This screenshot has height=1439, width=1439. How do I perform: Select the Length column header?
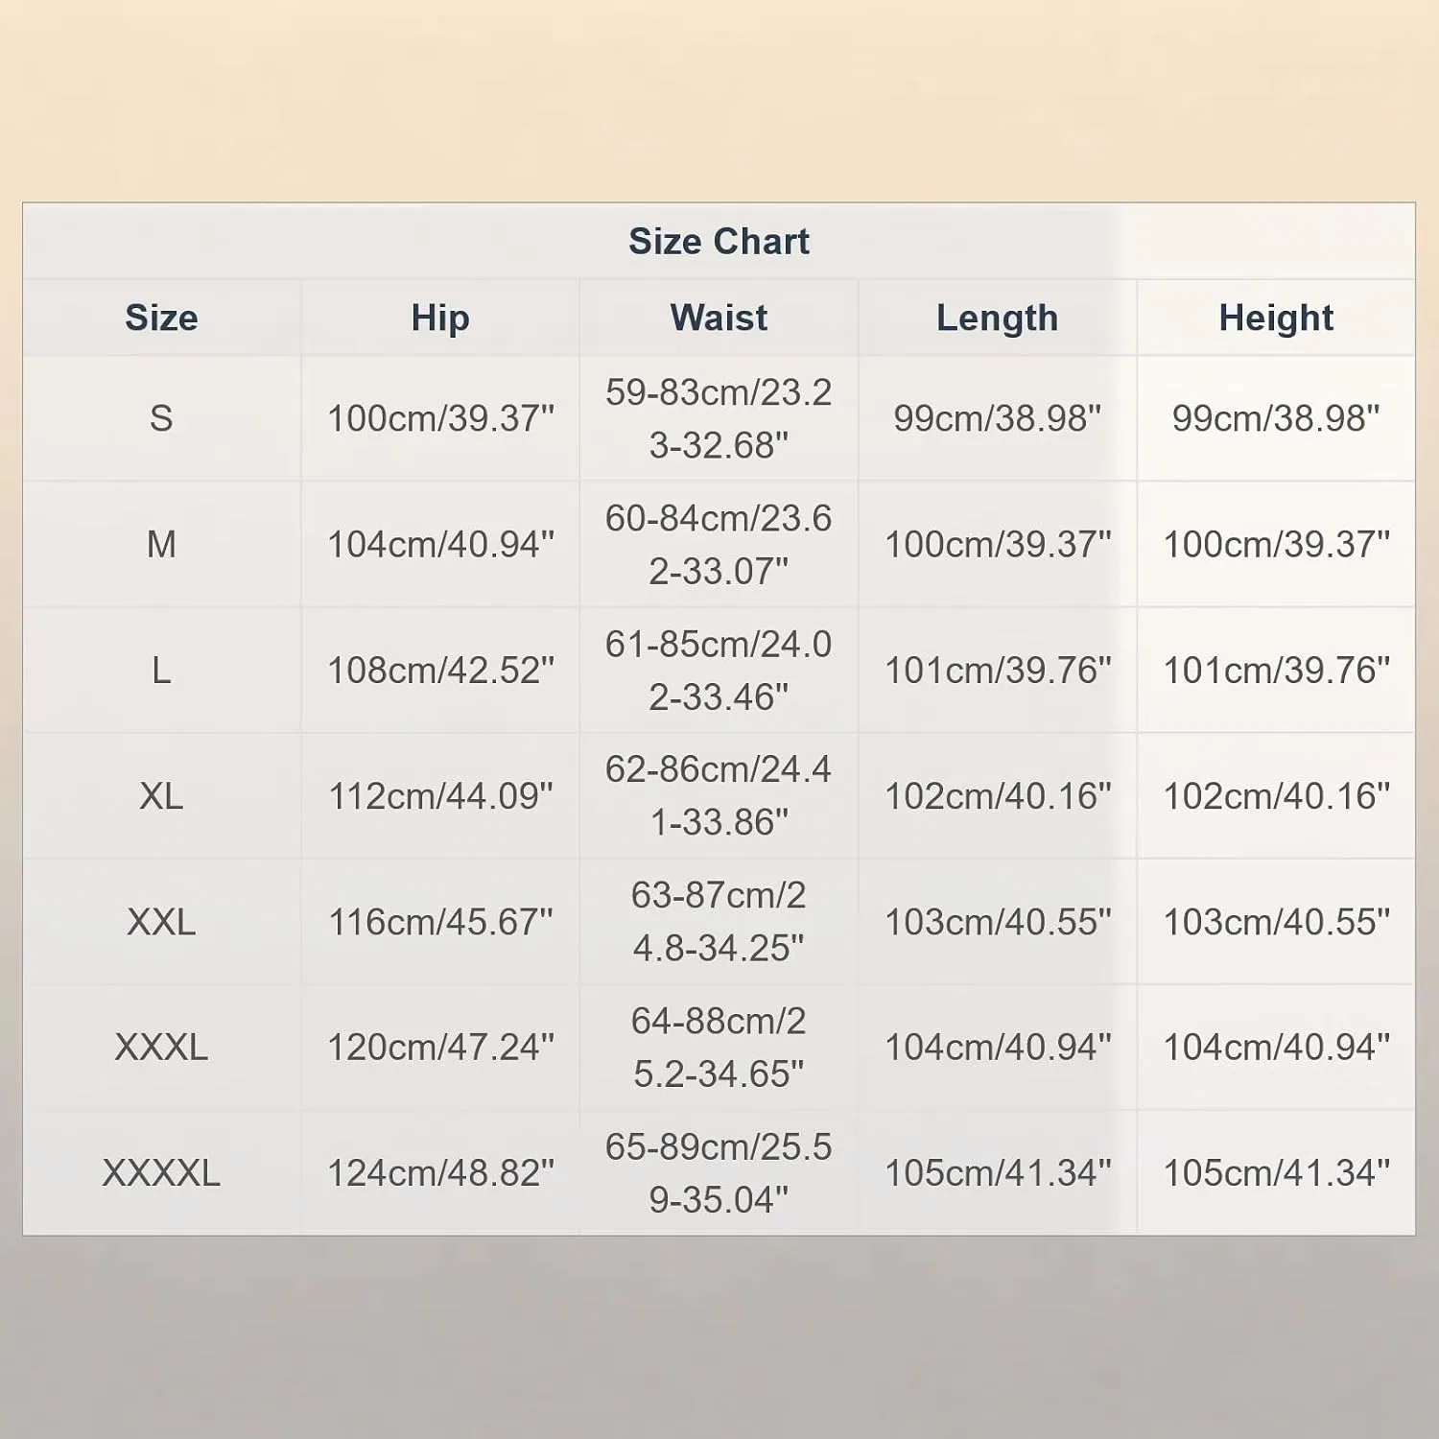coord(998,318)
